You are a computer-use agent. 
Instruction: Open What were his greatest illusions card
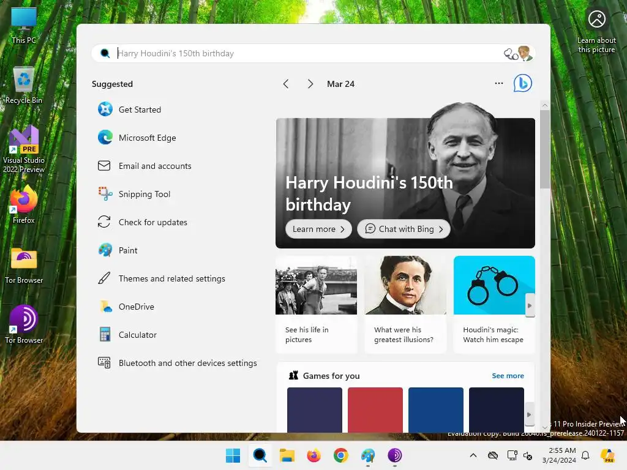click(x=405, y=305)
